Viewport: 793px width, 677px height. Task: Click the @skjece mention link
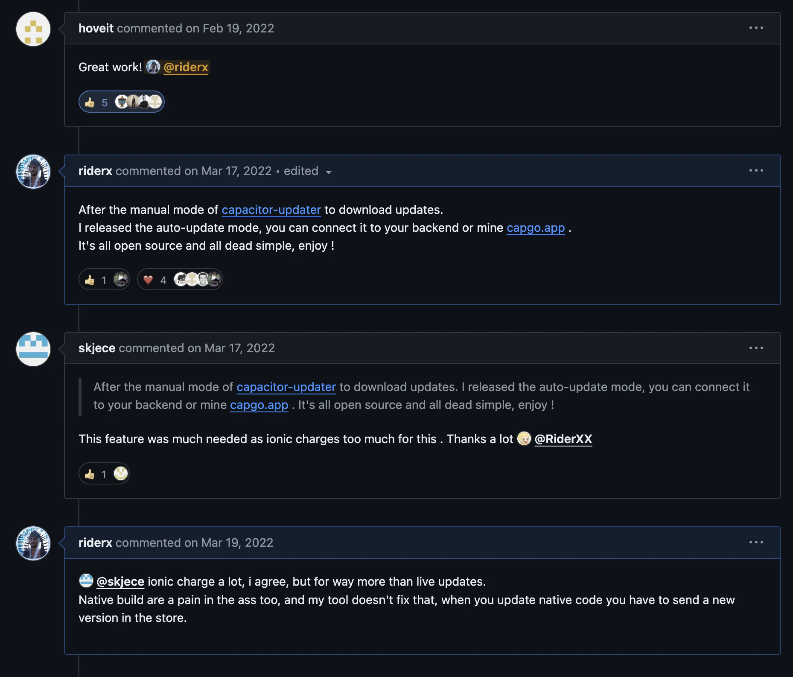[x=120, y=582]
